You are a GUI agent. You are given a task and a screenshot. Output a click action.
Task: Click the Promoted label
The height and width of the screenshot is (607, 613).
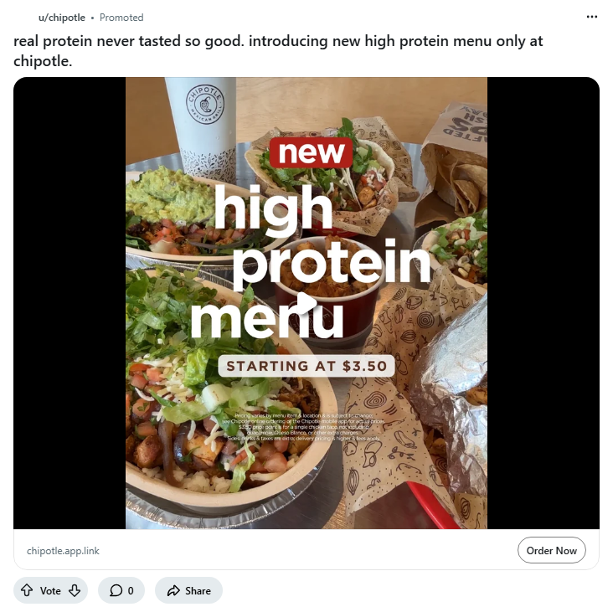pyautogui.click(x=121, y=17)
